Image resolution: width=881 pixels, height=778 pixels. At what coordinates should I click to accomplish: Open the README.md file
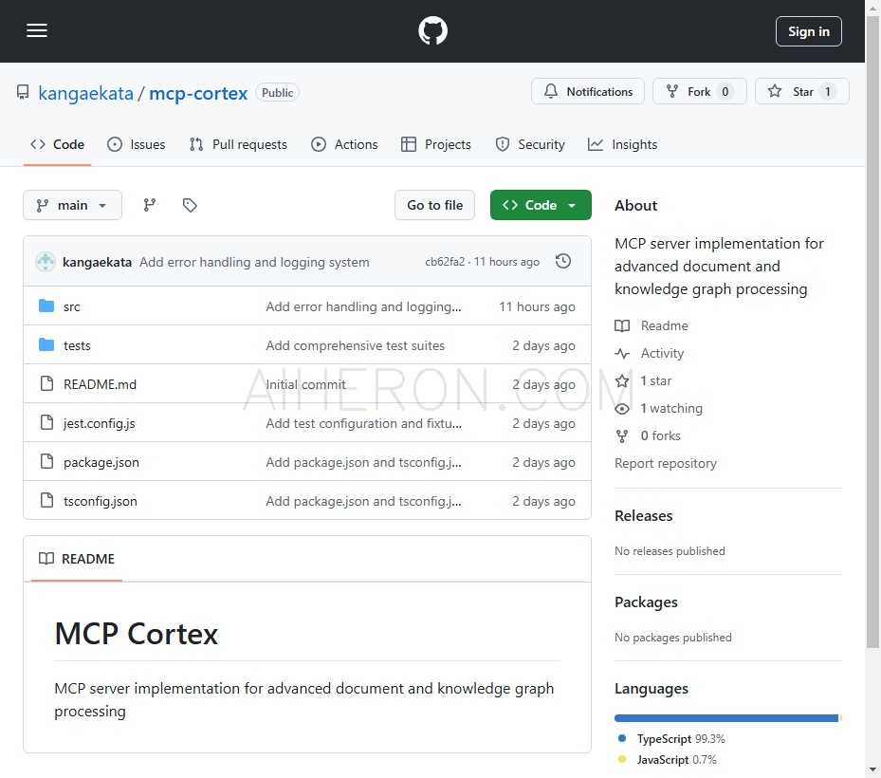click(x=100, y=384)
